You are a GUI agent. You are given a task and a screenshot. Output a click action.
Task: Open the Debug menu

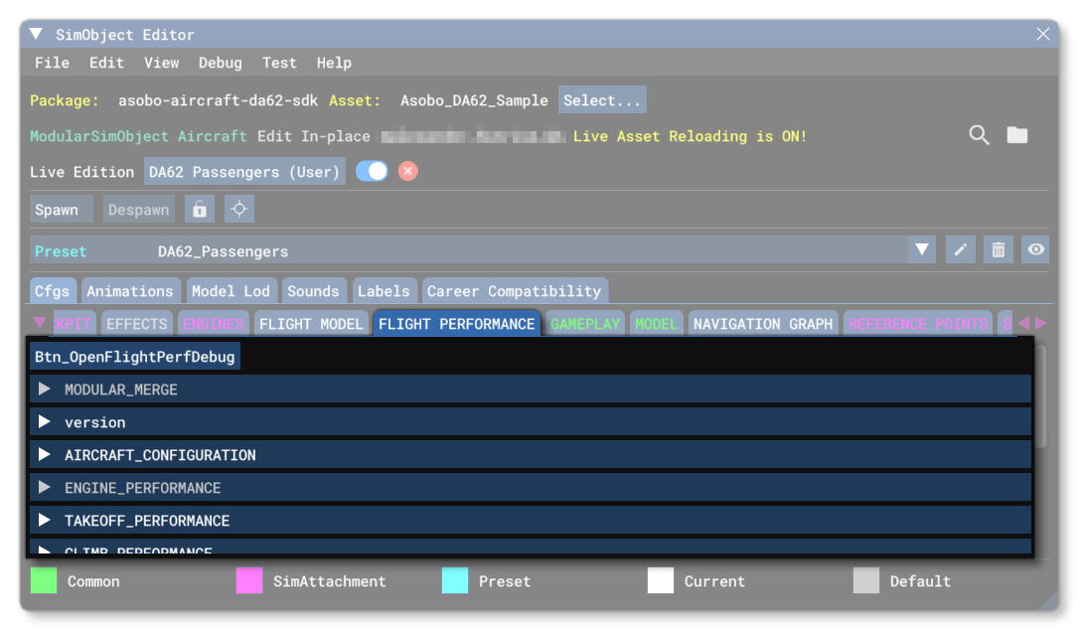(221, 63)
